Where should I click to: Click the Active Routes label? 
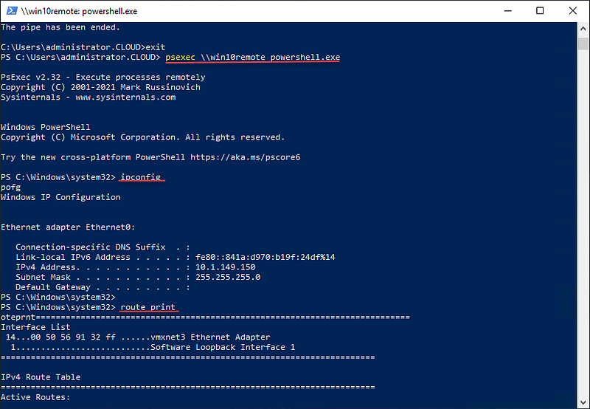click(x=35, y=397)
